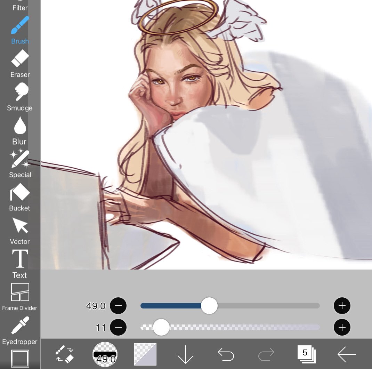Select the Vector tool
This screenshot has width=372, height=369.
pos(20,231)
